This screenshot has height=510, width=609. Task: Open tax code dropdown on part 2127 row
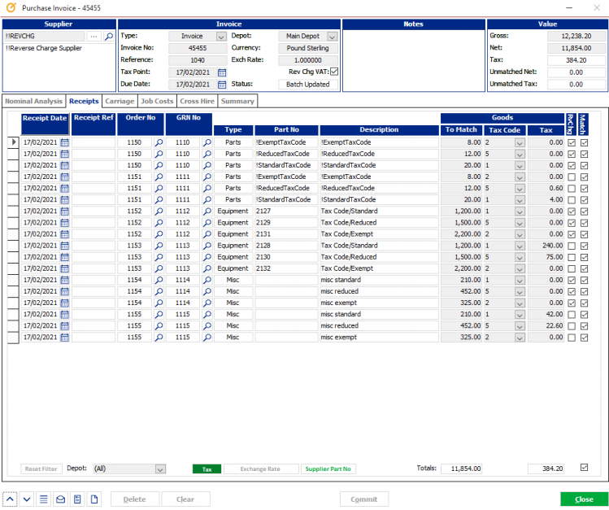[520, 211]
